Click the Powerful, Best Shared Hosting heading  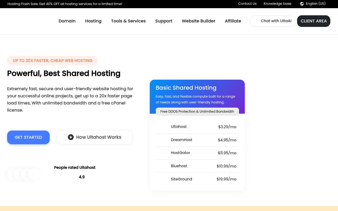pyautogui.click(x=64, y=74)
